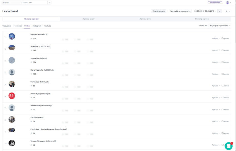
Task: Select Zaznacz checkbox for 300Polityka row
Action: pyautogui.click(x=222, y=98)
